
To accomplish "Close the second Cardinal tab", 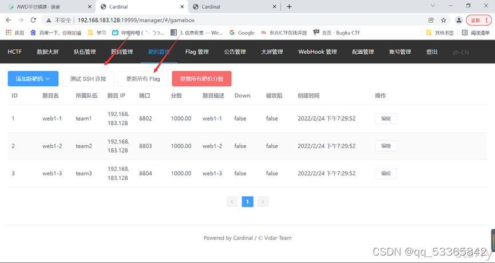I will 274,7.
